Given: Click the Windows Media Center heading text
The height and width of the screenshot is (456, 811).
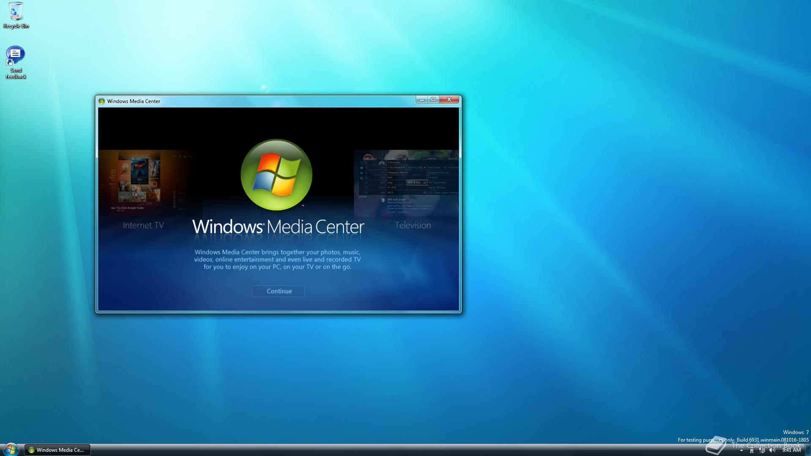Looking at the screenshot, I should tap(278, 227).
